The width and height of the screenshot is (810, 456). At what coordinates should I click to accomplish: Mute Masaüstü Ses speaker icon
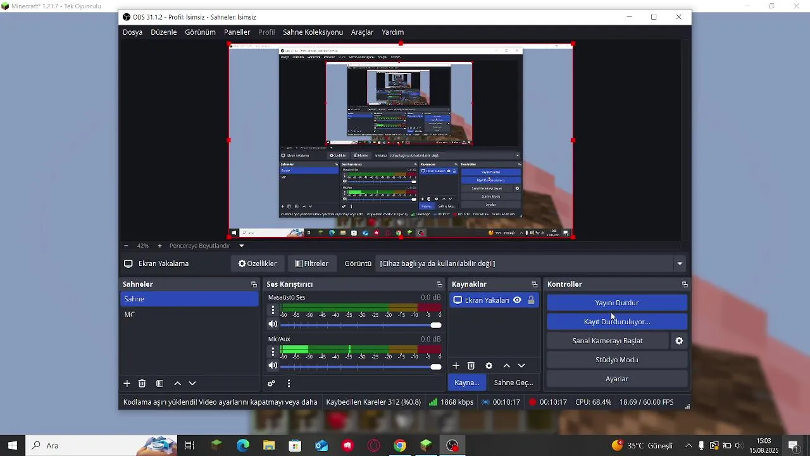(273, 324)
